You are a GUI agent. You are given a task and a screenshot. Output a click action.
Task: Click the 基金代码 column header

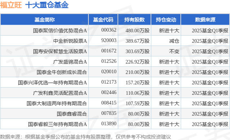point(103,20)
